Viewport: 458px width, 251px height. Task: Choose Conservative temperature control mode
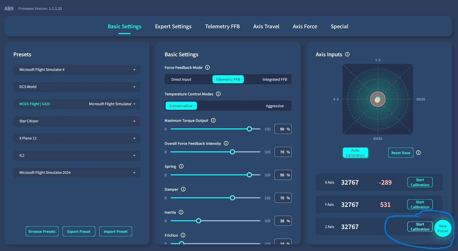coord(181,106)
